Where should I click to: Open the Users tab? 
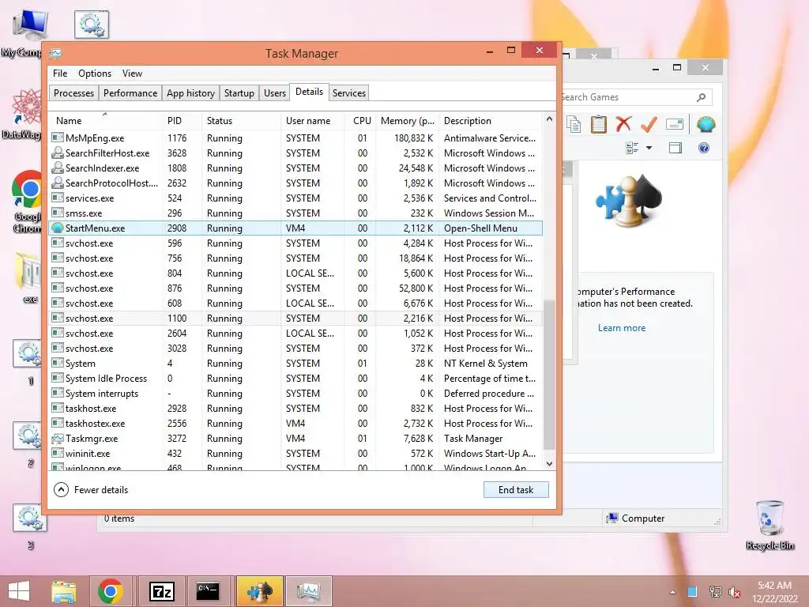coord(274,93)
